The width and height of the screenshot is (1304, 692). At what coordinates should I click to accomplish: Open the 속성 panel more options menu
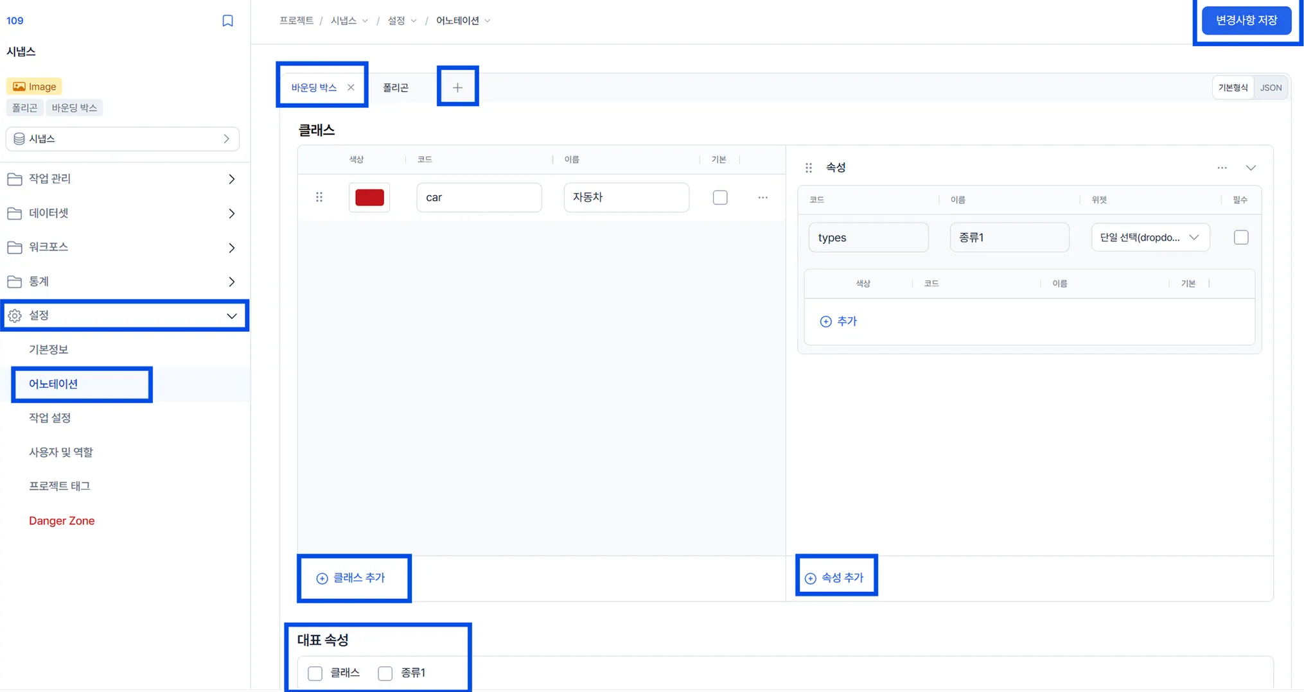pyautogui.click(x=1222, y=168)
